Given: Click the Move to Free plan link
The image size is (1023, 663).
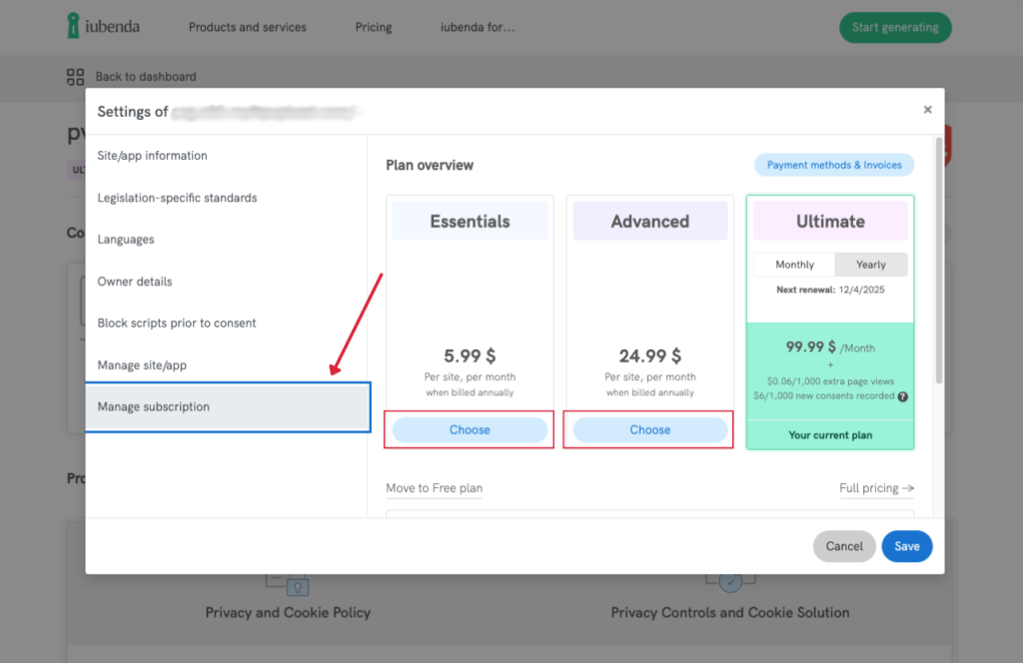Looking at the screenshot, I should pos(434,488).
